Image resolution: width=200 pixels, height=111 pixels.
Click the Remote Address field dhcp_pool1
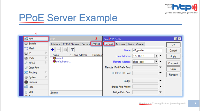tap(143, 62)
